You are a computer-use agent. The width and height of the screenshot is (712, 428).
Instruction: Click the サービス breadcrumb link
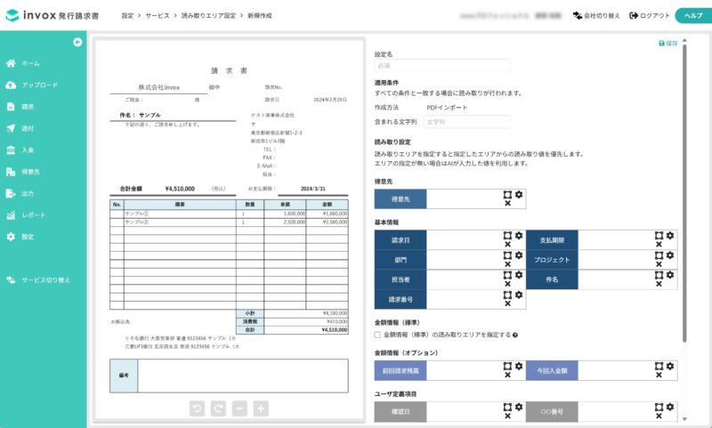pyautogui.click(x=158, y=15)
